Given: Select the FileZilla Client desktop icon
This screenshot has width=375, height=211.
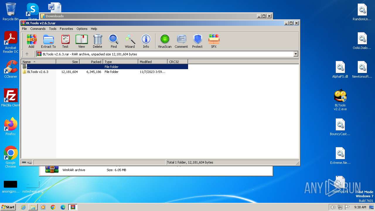Looking at the screenshot, I should coord(11,98).
